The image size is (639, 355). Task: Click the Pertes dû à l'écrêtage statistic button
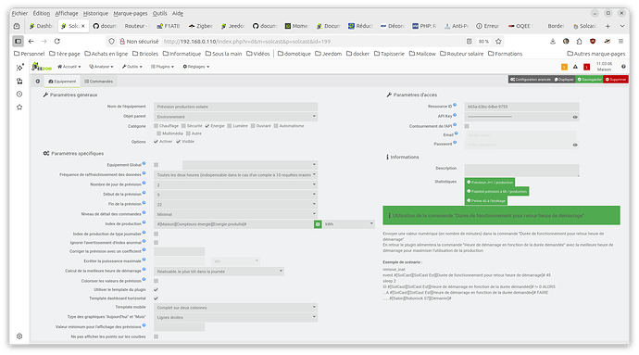click(486, 201)
